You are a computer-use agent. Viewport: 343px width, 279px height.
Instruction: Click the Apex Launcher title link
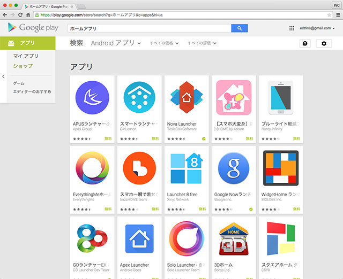tap(135, 265)
